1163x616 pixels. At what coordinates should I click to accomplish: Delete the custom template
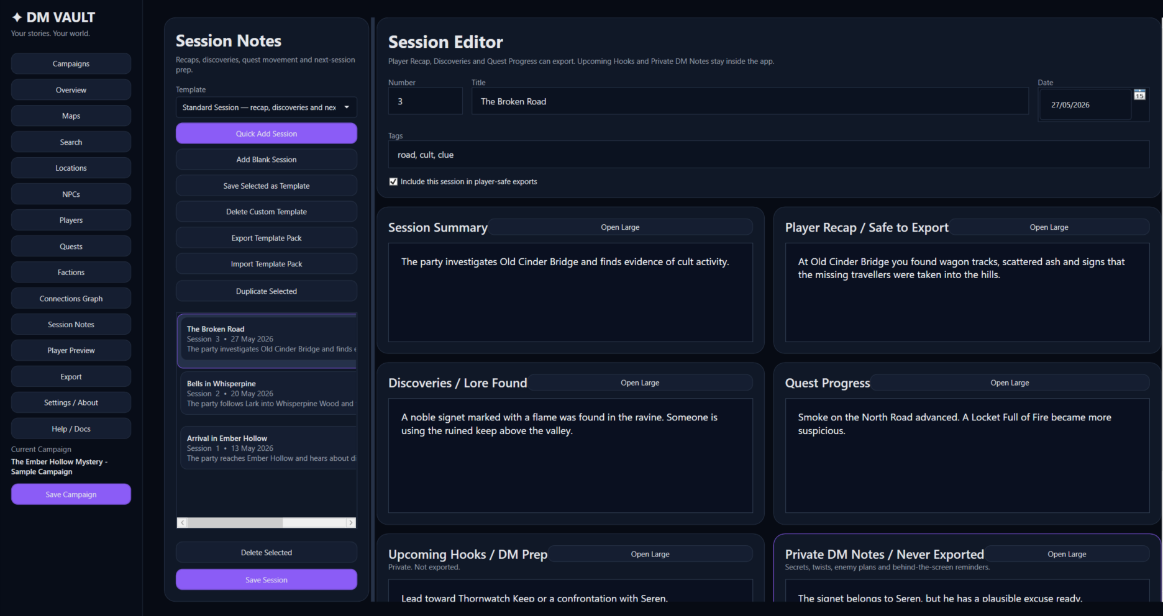(266, 212)
